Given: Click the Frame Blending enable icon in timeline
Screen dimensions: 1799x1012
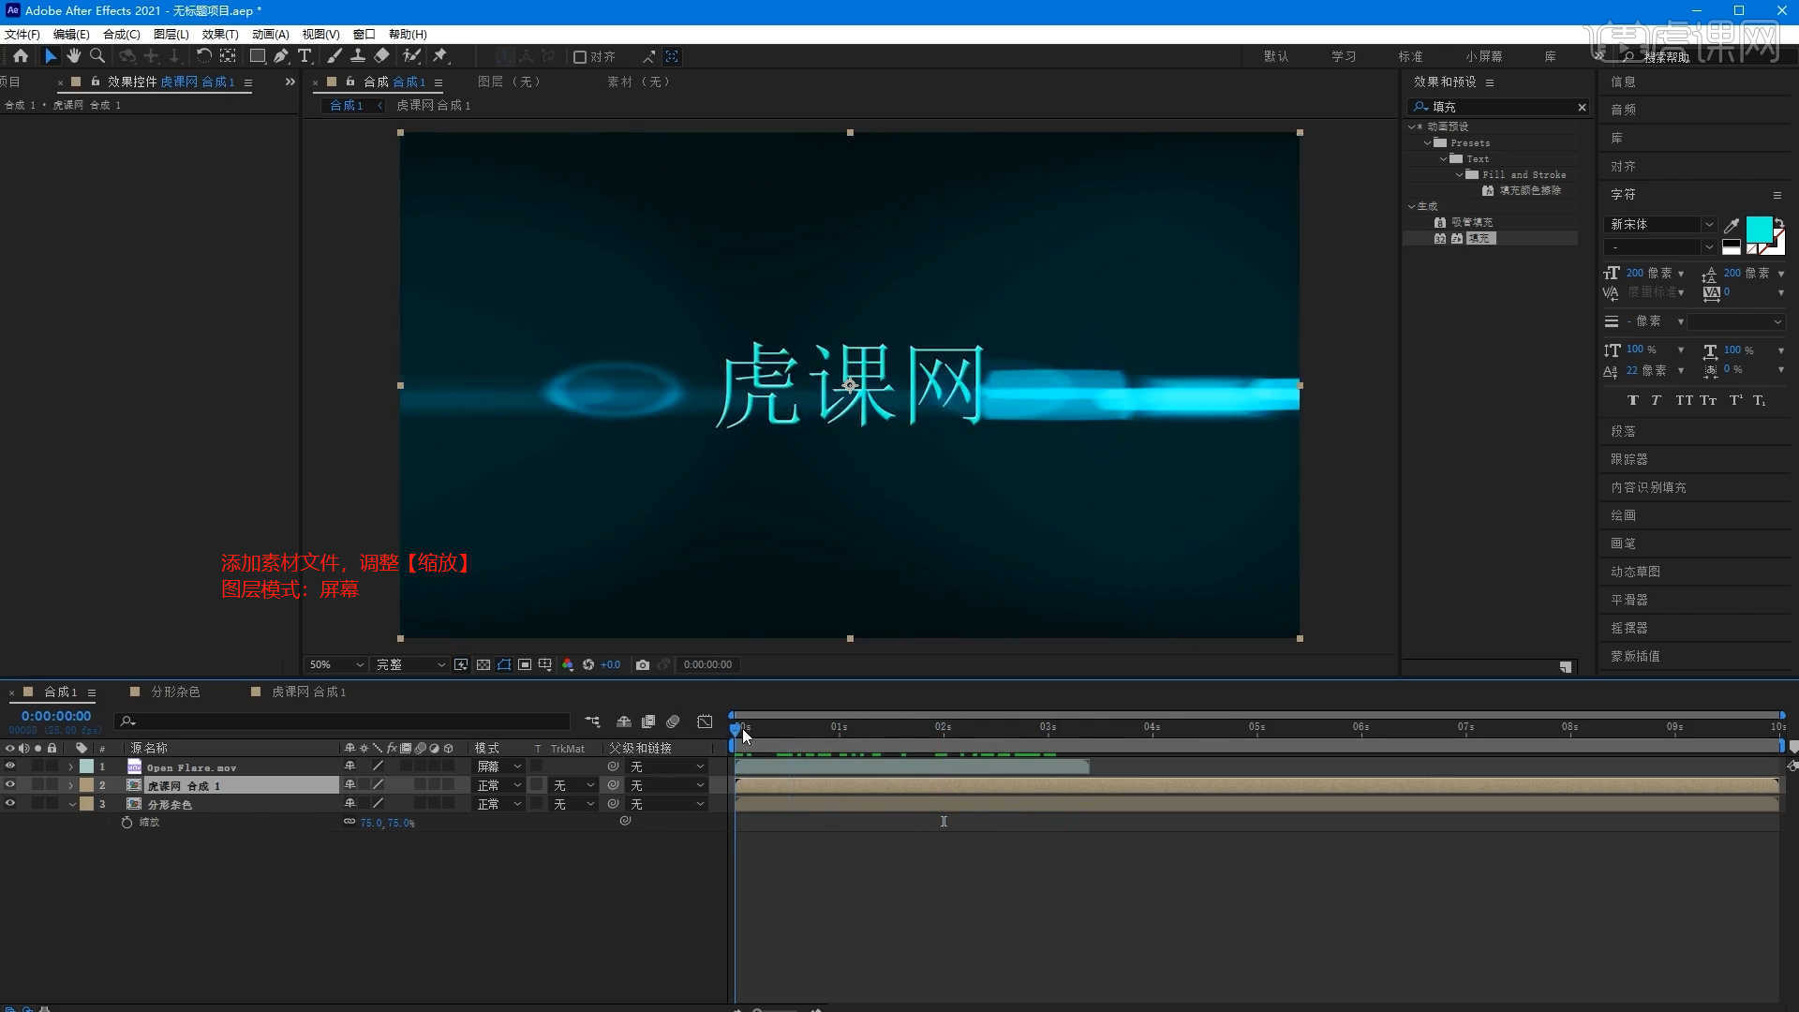Looking at the screenshot, I should [648, 722].
